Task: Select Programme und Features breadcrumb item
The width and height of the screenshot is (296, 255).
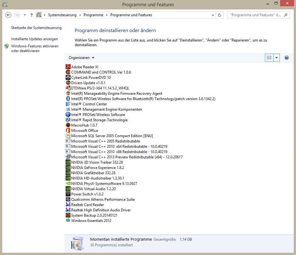Action: pos(131,15)
